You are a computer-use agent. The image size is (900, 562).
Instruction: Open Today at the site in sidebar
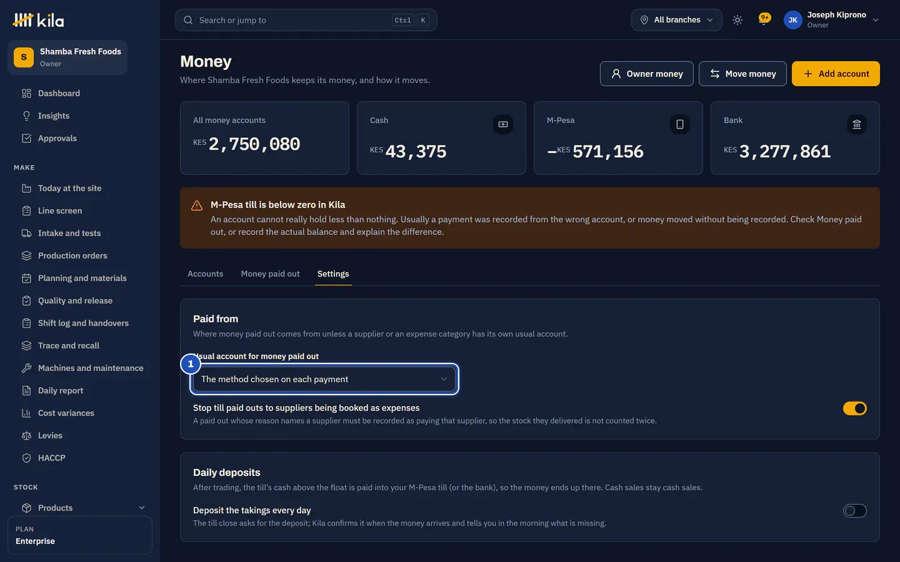(x=80, y=188)
